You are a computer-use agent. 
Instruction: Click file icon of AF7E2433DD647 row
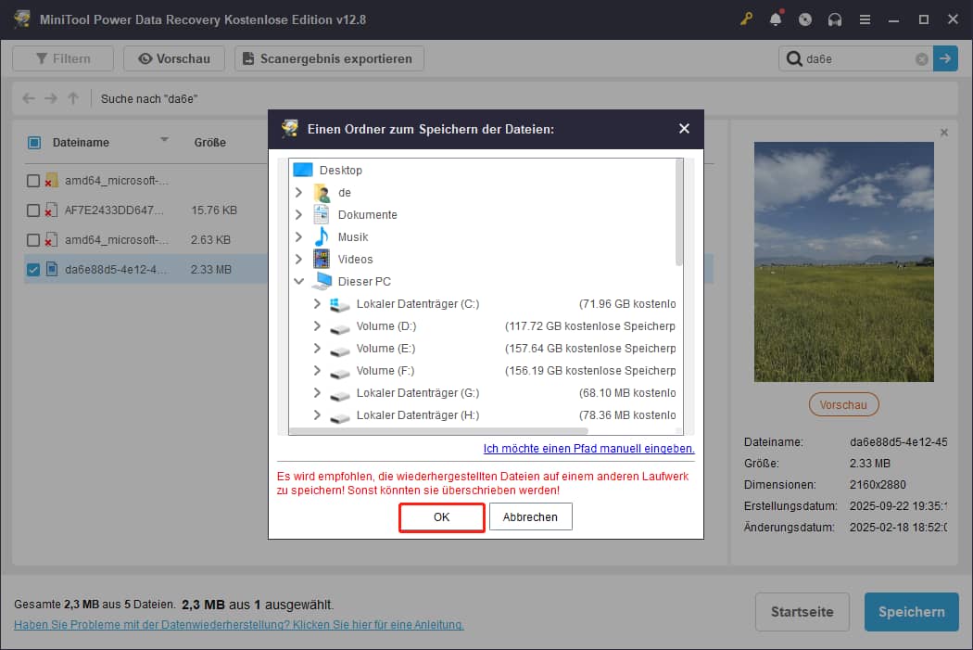(x=51, y=210)
